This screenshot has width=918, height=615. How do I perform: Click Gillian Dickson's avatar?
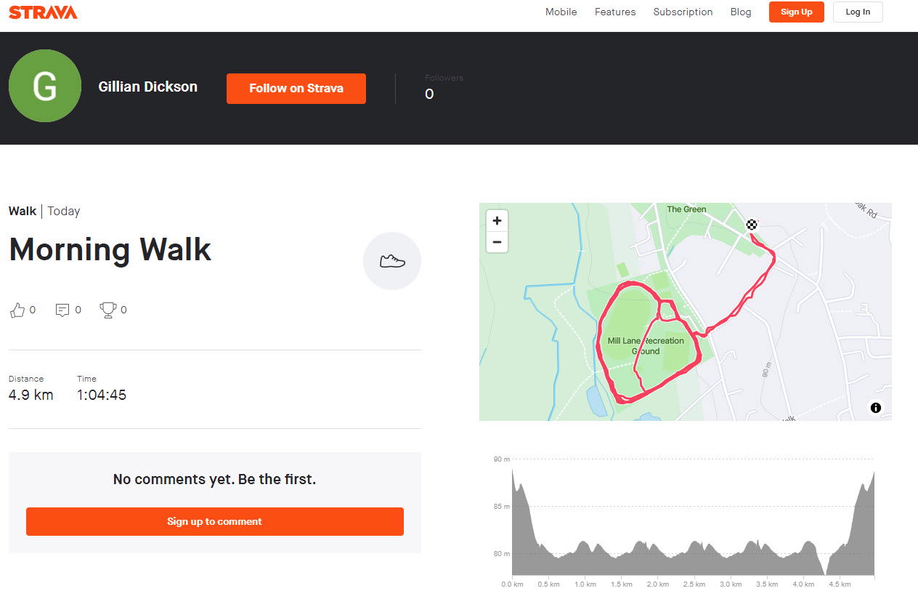coord(45,86)
